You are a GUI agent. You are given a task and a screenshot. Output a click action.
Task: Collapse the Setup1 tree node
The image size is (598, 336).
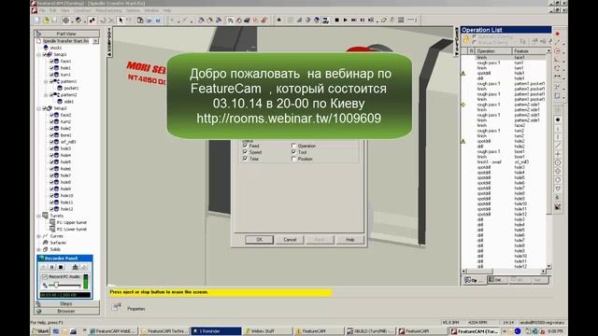click(x=39, y=54)
